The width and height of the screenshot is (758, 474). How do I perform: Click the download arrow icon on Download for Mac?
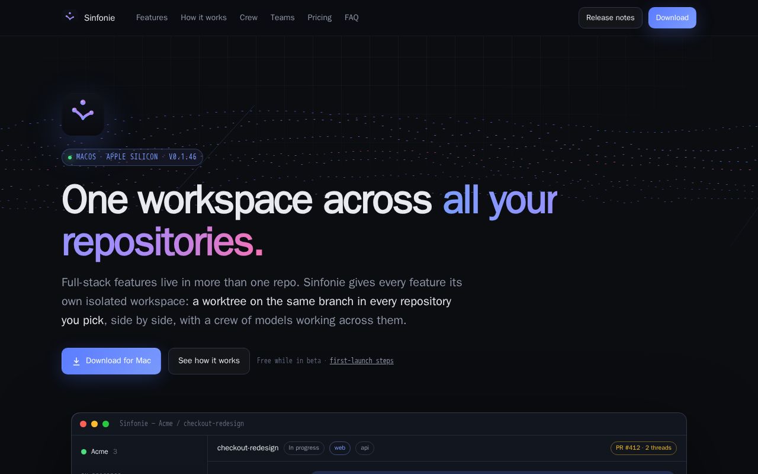point(76,361)
